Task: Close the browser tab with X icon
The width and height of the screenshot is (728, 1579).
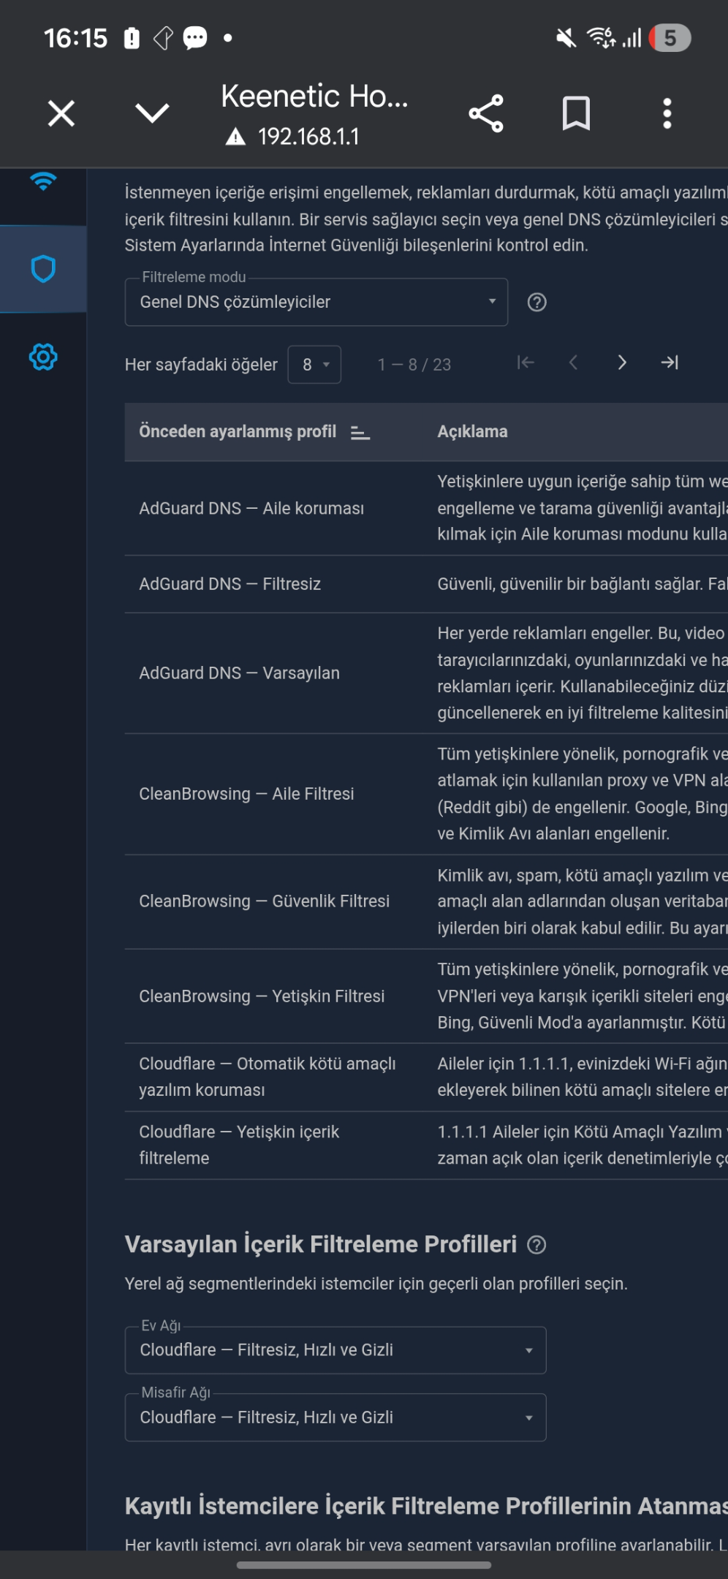Action: click(61, 113)
